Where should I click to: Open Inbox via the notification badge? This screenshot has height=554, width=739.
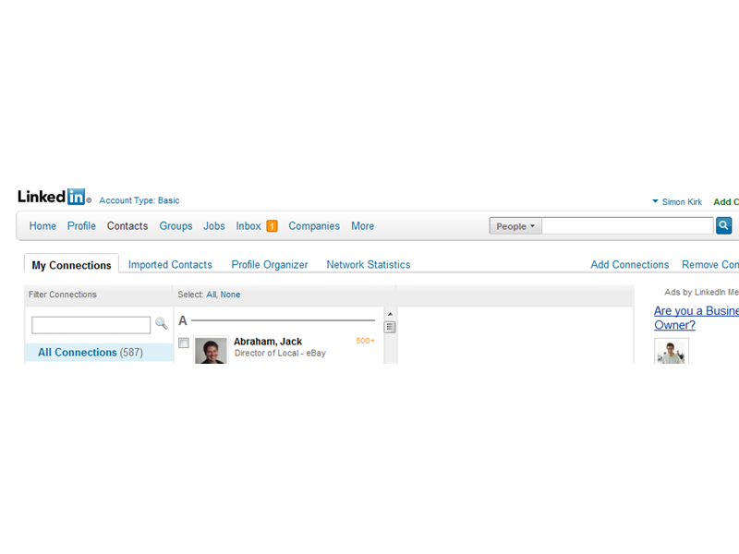coord(271,224)
